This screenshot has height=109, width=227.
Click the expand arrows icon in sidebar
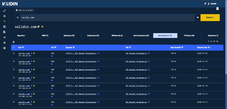tap(5, 11)
